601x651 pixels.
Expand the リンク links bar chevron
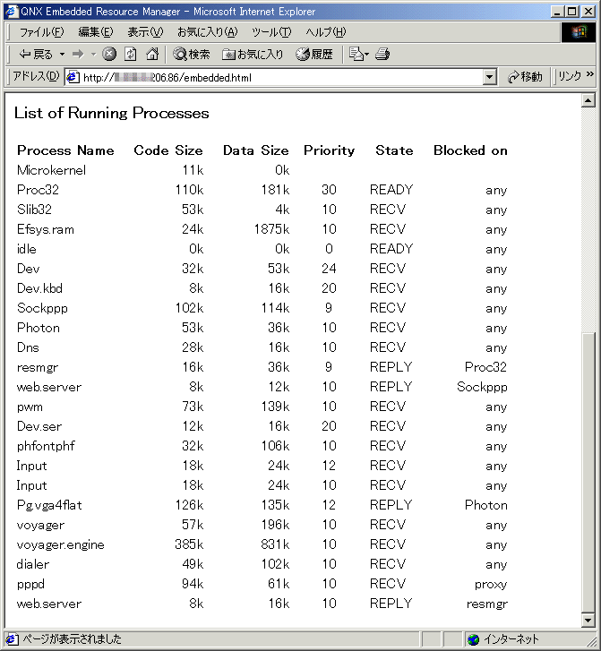[x=589, y=74]
